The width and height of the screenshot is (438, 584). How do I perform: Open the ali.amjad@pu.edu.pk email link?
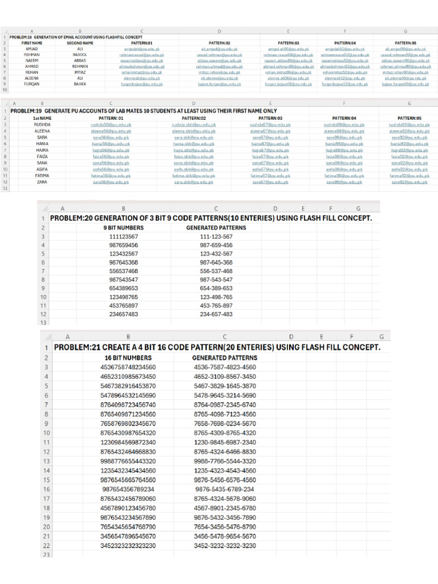point(219,49)
